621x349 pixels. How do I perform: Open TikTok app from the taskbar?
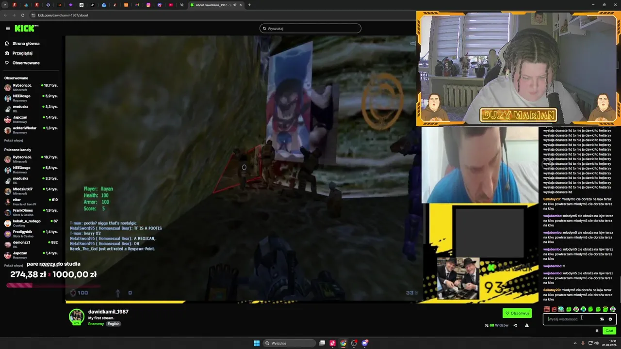tap(332, 343)
